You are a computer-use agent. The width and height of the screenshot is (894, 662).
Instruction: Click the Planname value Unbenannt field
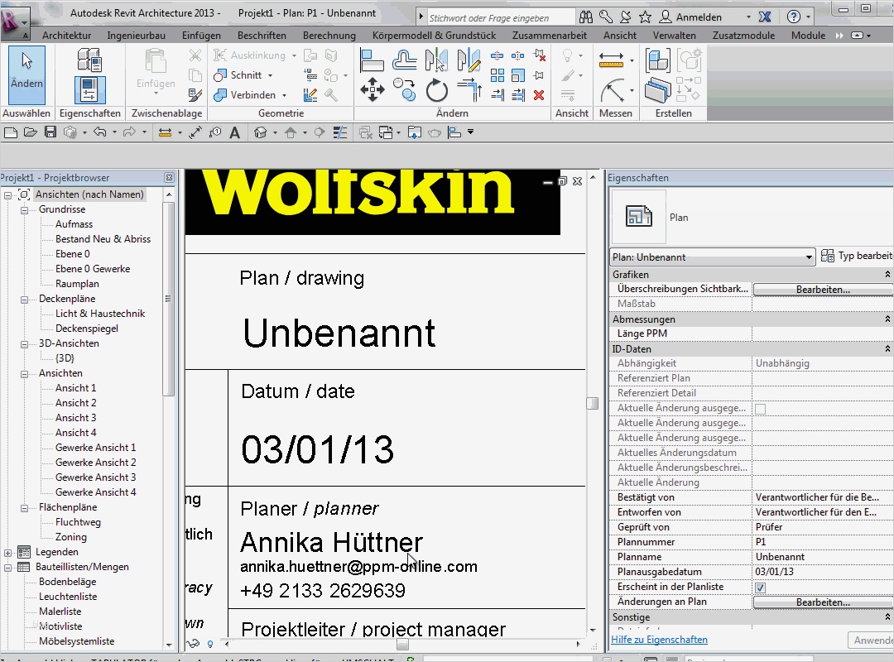coord(823,557)
